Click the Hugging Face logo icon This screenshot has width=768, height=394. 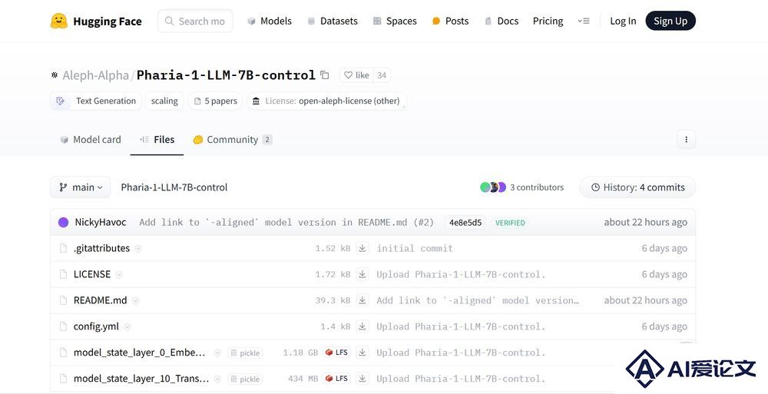(59, 21)
